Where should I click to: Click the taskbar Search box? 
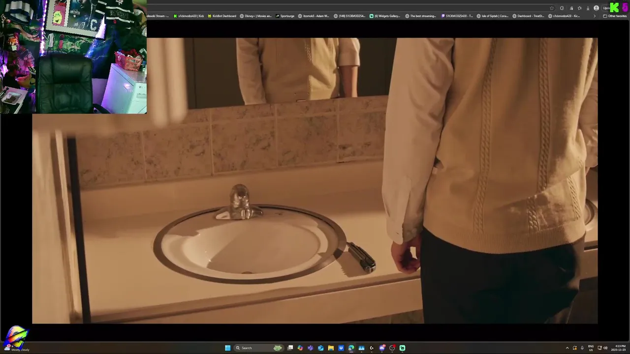(x=259, y=348)
